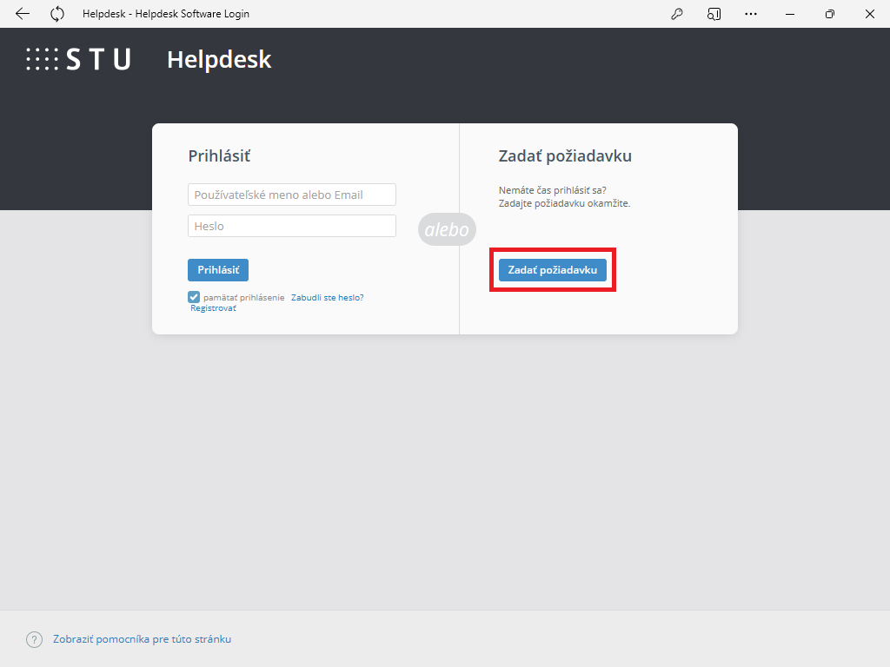Go back using the arrow icon

tap(23, 14)
